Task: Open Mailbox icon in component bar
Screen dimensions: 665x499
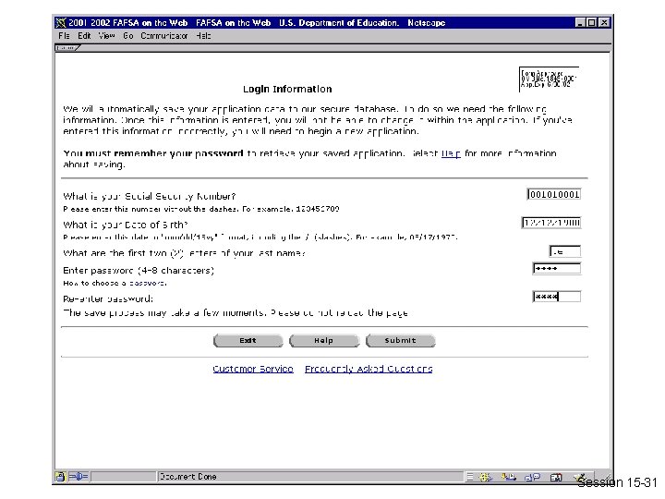Action: (x=509, y=477)
